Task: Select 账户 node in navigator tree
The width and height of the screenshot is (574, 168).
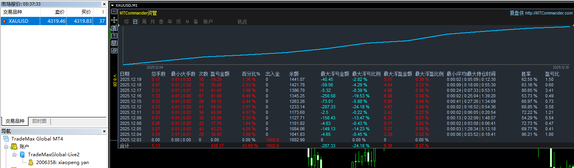Action: [x=24, y=146]
